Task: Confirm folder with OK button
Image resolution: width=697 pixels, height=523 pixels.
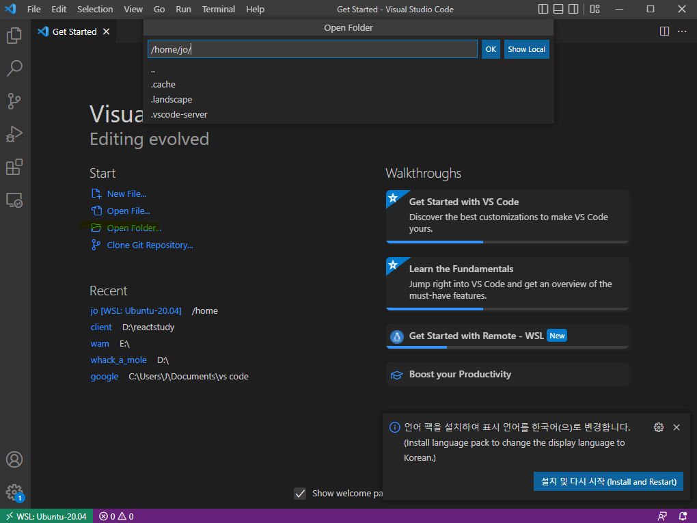Action: click(x=491, y=49)
